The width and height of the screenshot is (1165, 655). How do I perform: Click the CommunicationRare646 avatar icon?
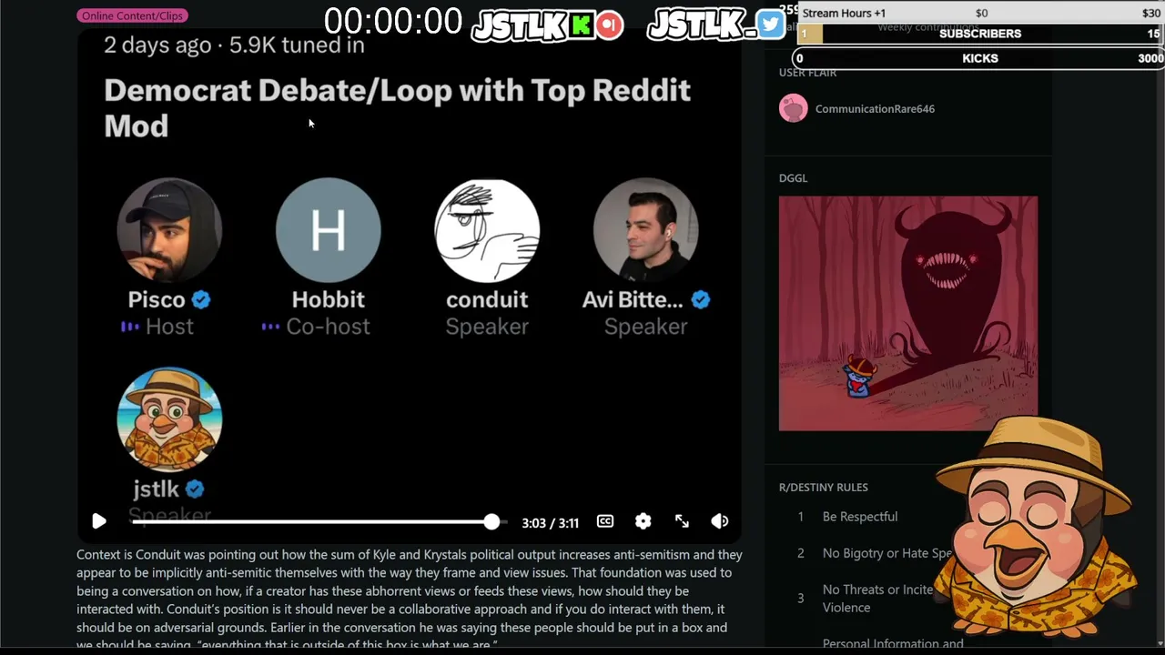(794, 108)
